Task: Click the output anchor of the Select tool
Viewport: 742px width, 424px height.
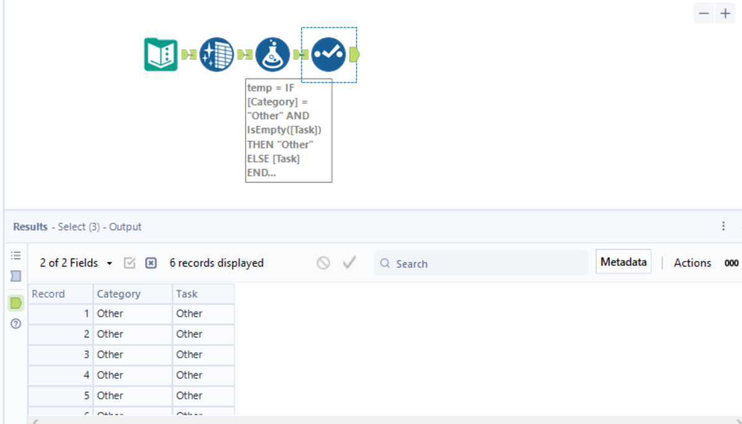Action: point(355,54)
